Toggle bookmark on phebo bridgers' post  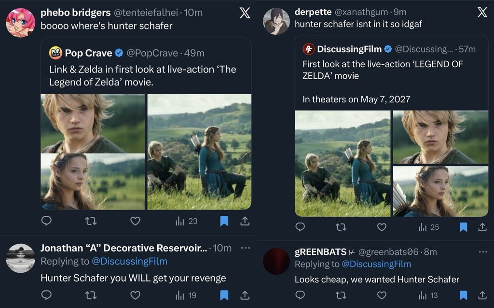[224, 221]
